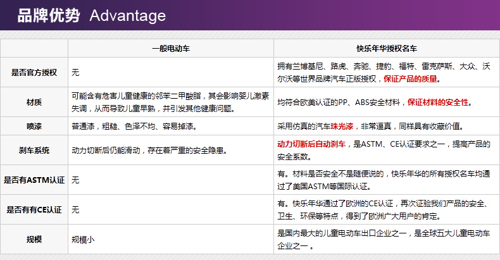
Task: Click the 品牌优势 Advantage banner title
Action: coord(92,16)
